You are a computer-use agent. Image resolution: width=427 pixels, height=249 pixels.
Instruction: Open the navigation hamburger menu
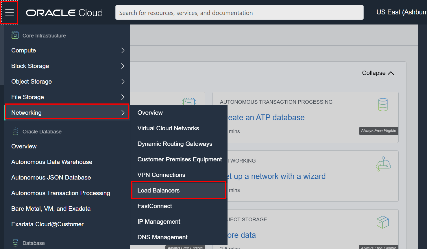(x=9, y=12)
